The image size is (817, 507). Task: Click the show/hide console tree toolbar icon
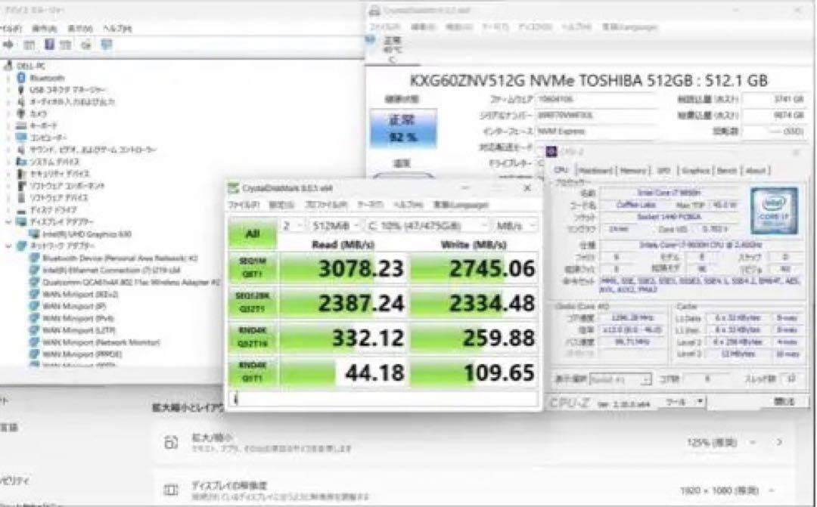[30, 45]
